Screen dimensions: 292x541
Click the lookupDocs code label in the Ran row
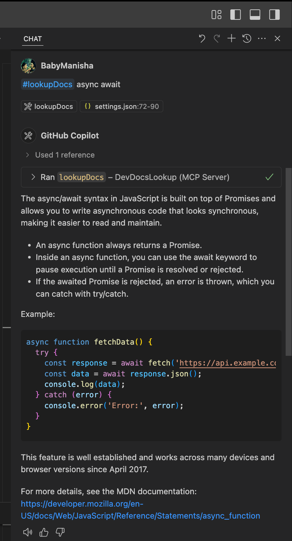click(82, 177)
